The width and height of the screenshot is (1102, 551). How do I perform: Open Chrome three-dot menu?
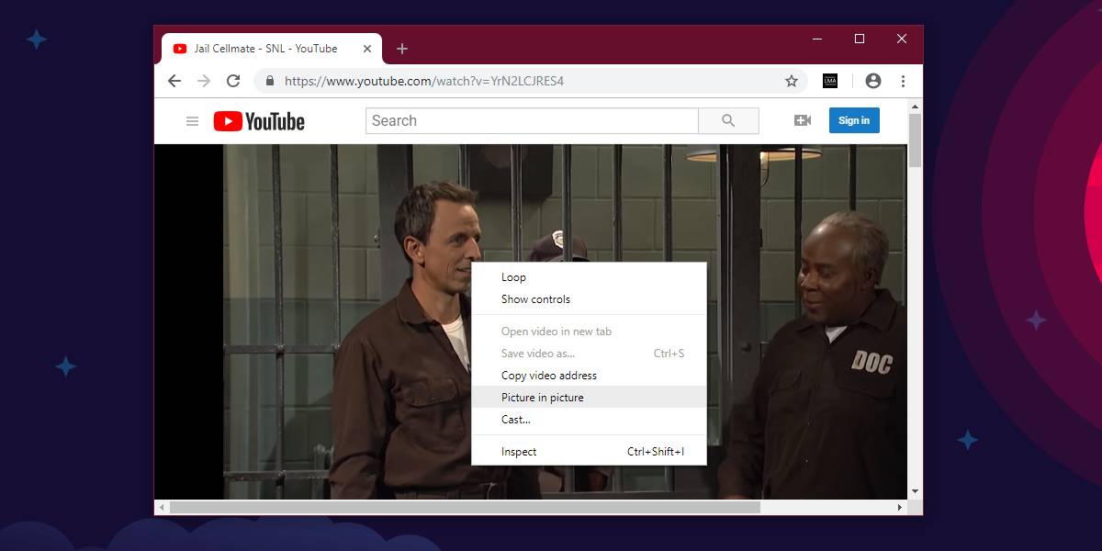(904, 81)
